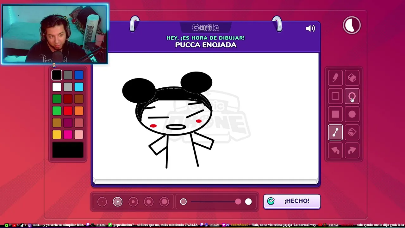Pick the bright green color swatch
Image resolution: width=405 pixels, height=228 pixels.
[x=57, y=111]
